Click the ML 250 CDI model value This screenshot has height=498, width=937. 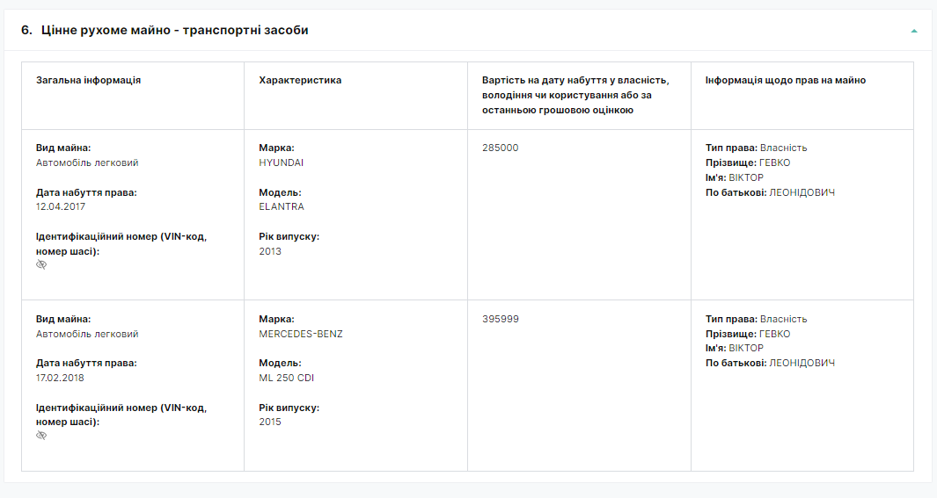click(286, 379)
